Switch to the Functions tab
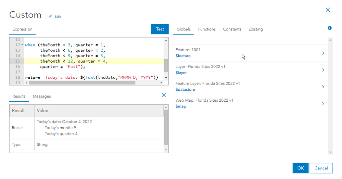The height and width of the screenshot is (179, 342). pyautogui.click(x=207, y=29)
